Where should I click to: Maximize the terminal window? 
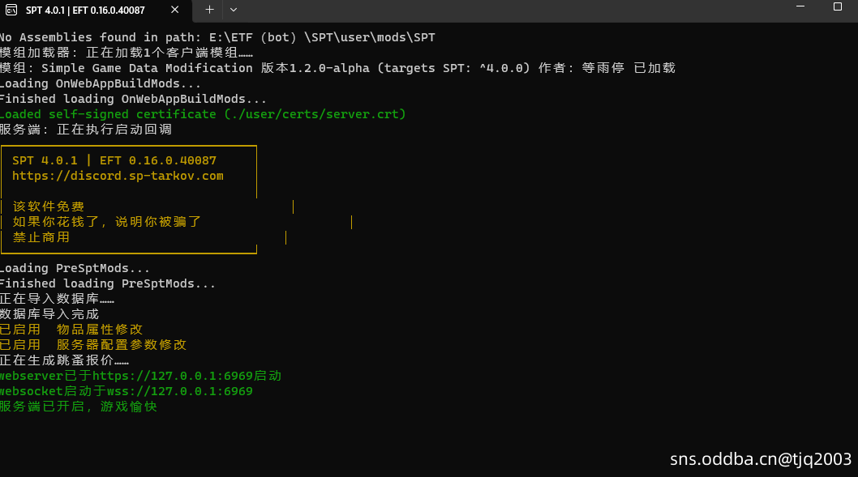coord(838,6)
